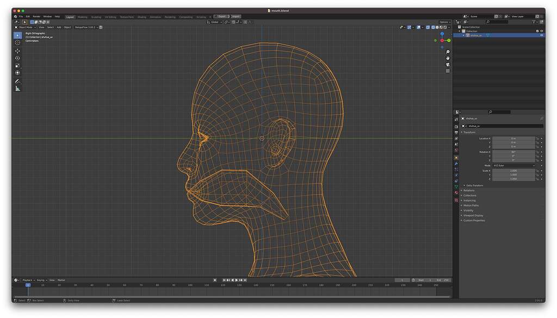
Task: Click the Move View hand icon
Action: [x=447, y=58]
